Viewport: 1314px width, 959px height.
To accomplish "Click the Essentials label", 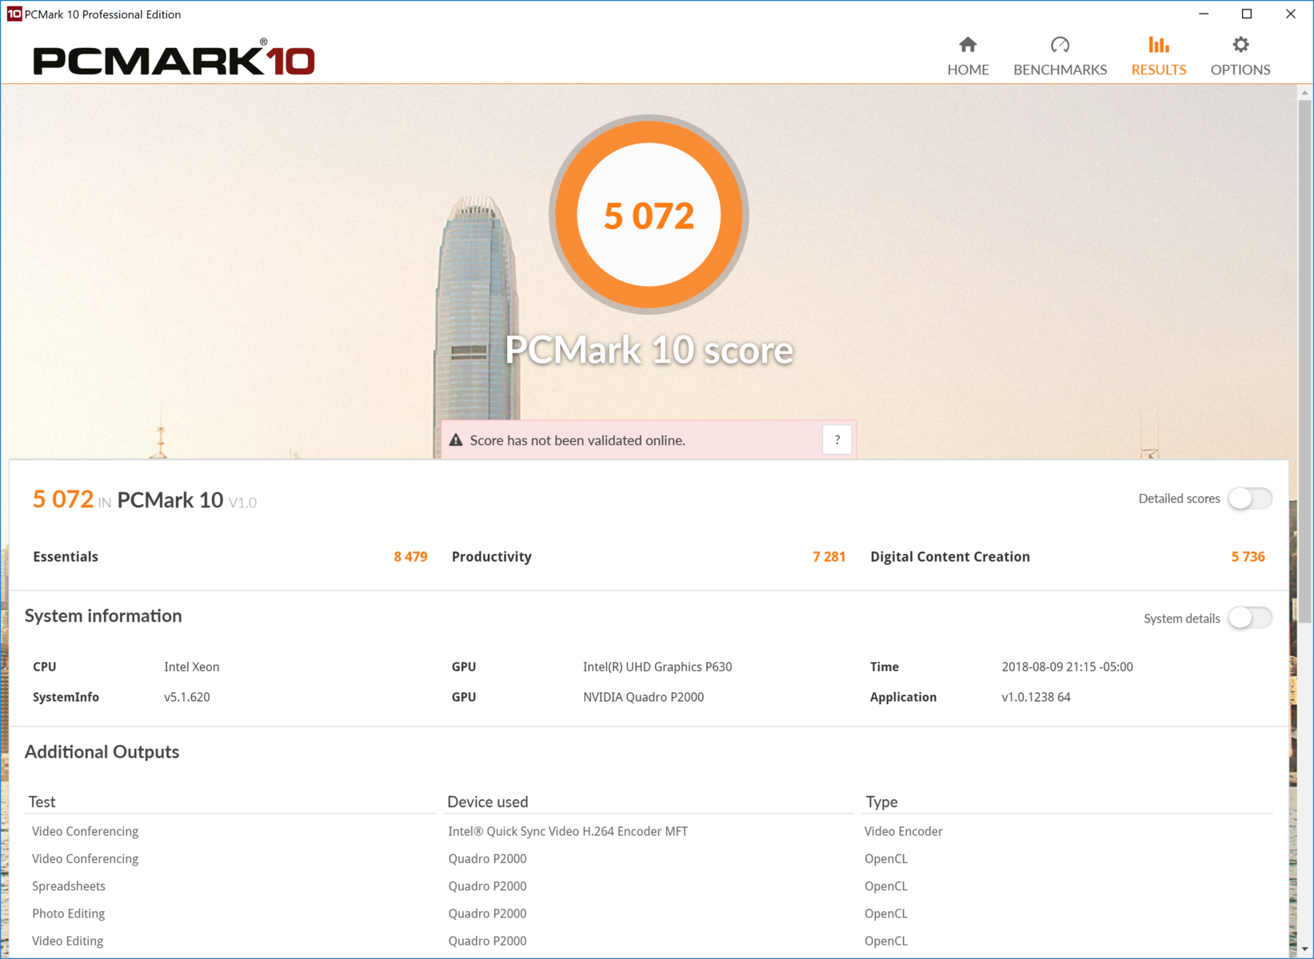I will (66, 557).
